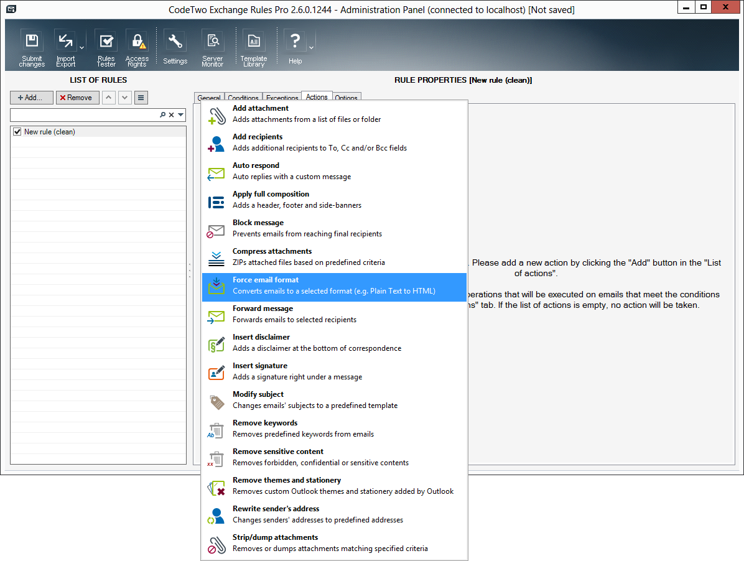Click the search magnifier icon in the rules filter

click(x=163, y=115)
